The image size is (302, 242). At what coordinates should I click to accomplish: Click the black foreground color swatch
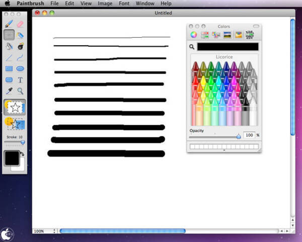click(12, 159)
